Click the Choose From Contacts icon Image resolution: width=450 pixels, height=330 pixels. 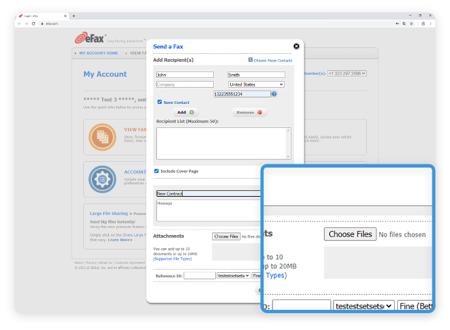click(250, 60)
